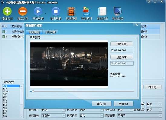
Task: Expand the 视频码率 自动 dropdown
Action: point(92,115)
